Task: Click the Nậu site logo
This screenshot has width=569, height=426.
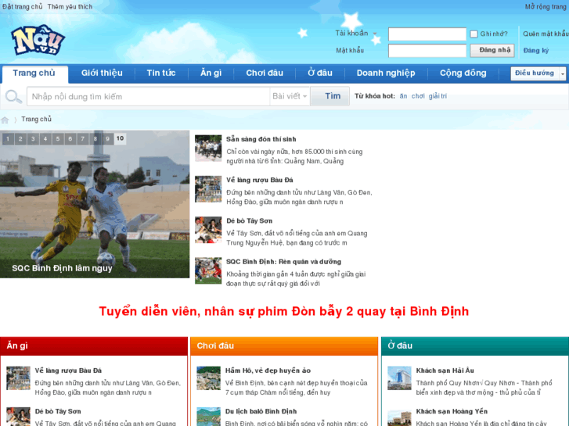Action: 38,40
